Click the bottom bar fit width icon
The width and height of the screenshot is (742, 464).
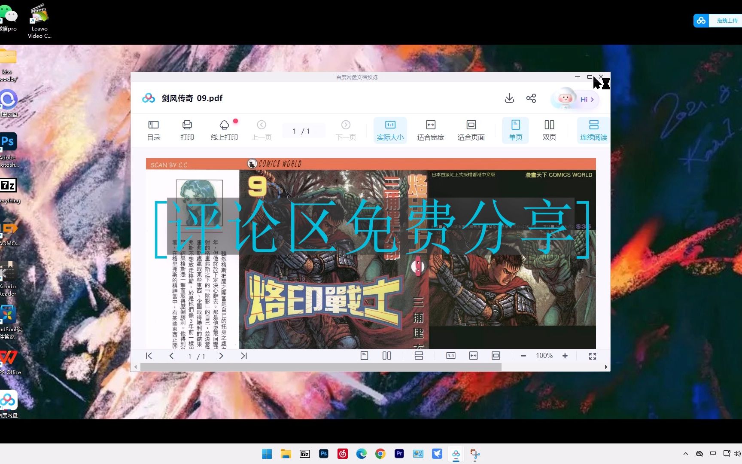(473, 356)
